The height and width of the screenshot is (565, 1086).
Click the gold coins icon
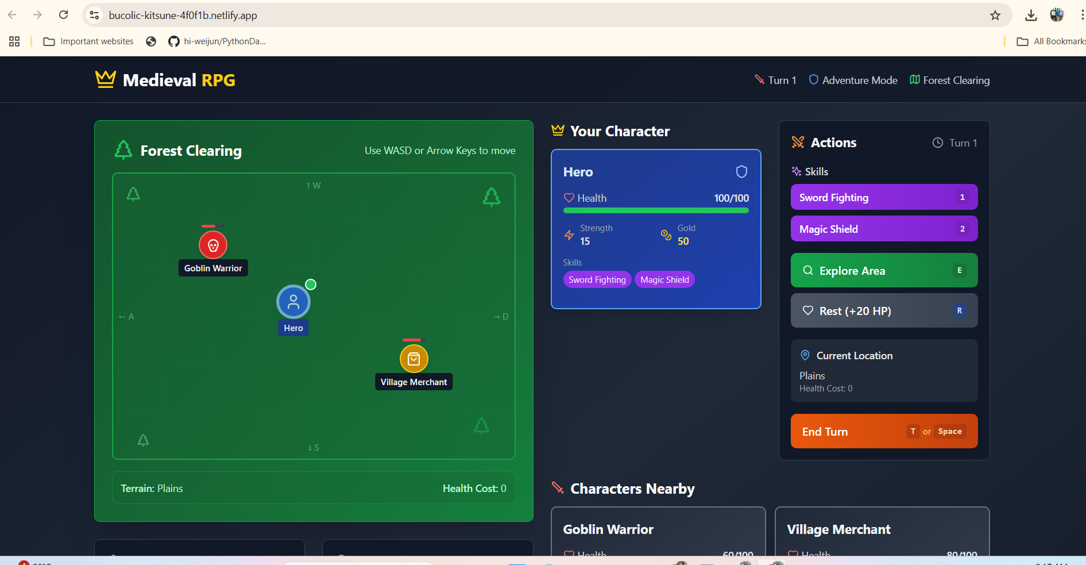666,235
